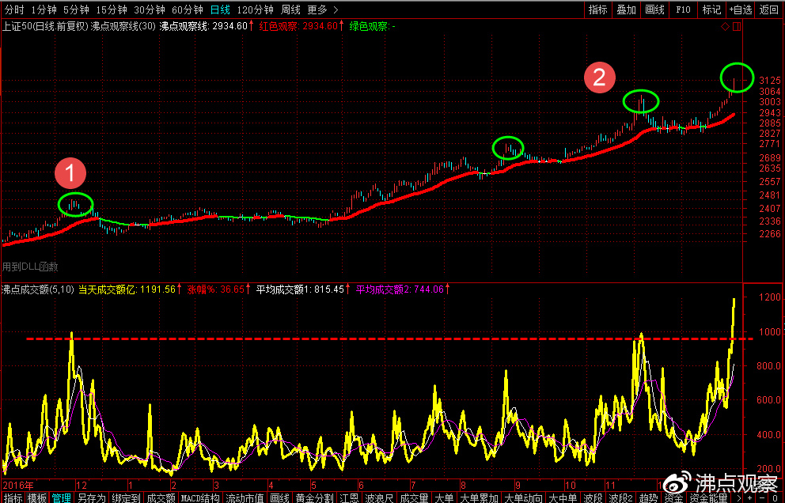Click the 当天成交额亿: 1191.56 label

(127, 289)
